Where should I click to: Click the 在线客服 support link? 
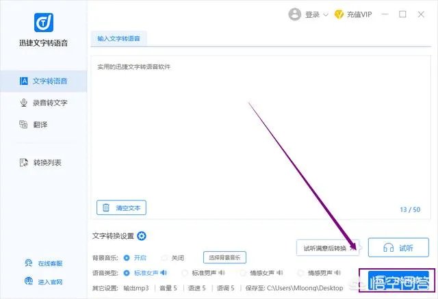point(44,263)
